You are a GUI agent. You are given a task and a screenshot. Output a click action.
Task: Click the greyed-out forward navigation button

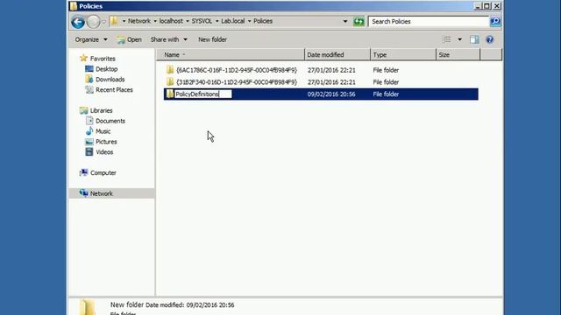94,22
